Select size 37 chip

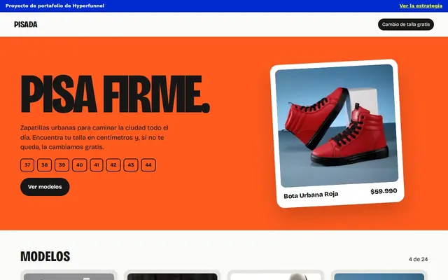coord(27,165)
